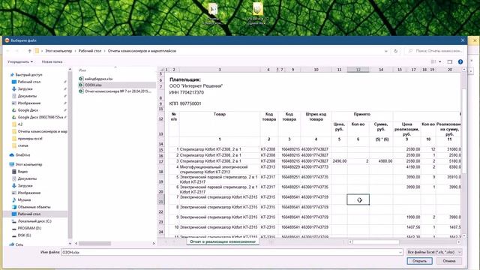Click the search field Поиск: Отчеты комиссионеров
The width and height of the screenshot is (480, 270).
[x=435, y=51]
